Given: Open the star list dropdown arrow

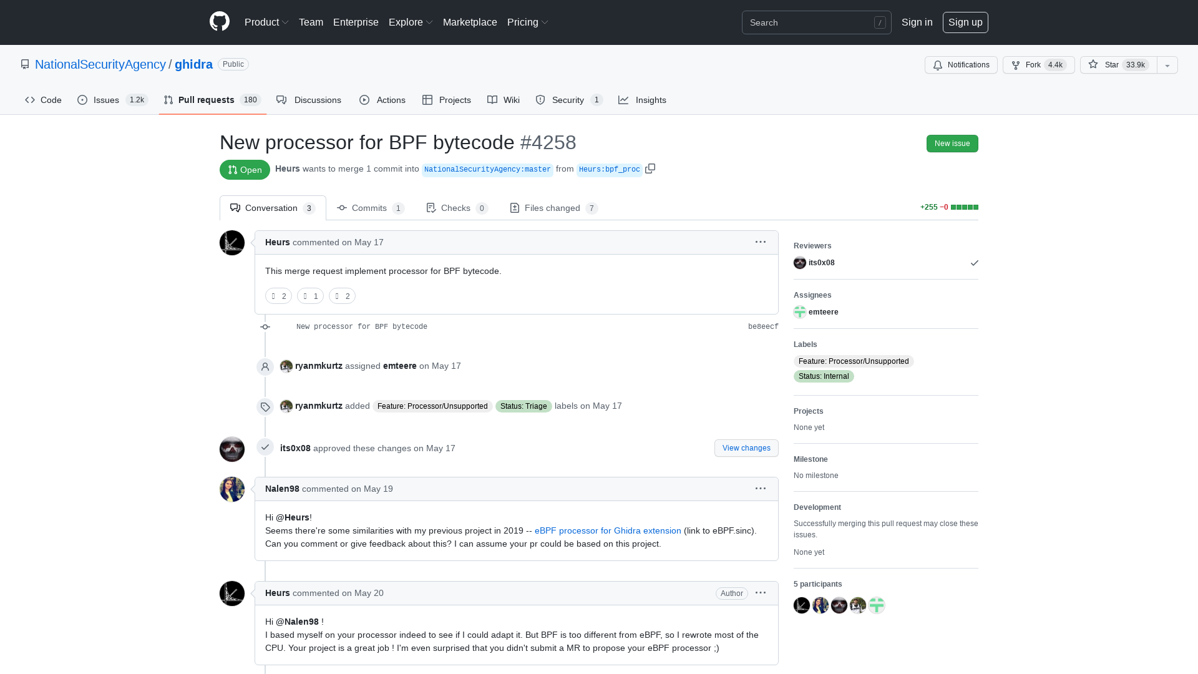Looking at the screenshot, I should pos(1167,65).
